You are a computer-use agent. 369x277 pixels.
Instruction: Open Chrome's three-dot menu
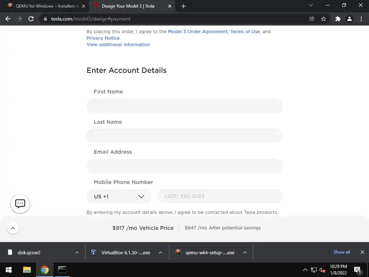point(361,19)
